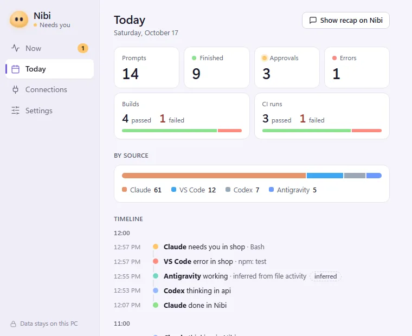The width and height of the screenshot is (412, 336).
Task: Click the Today calendar icon
Action: point(16,69)
